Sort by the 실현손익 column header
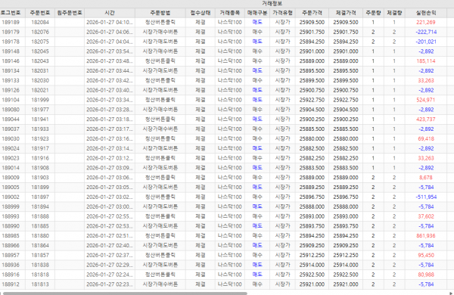Viewport: 454px width, 295px height. click(x=426, y=13)
